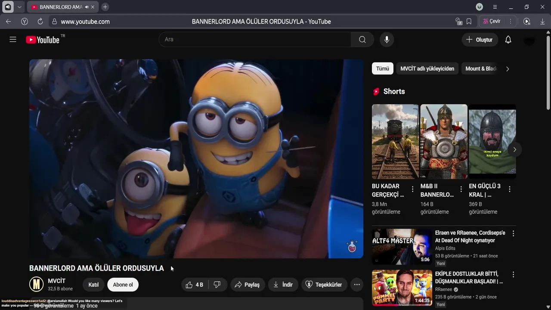Open Elraen ve RRaenee video title
The width and height of the screenshot is (551, 310).
coord(470,236)
